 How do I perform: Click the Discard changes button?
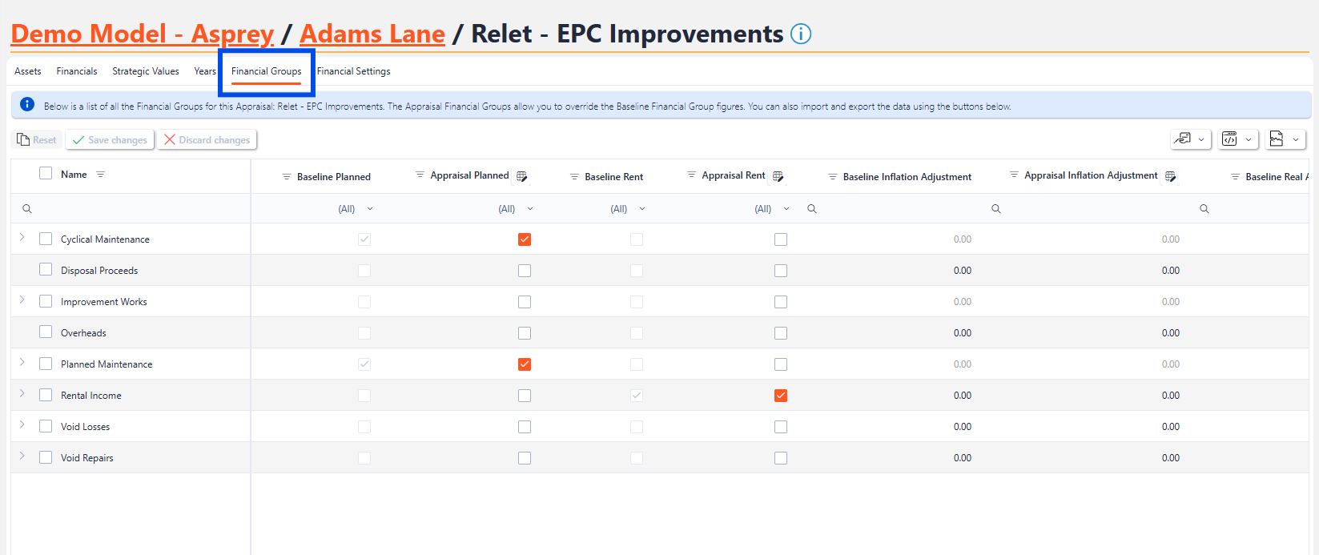click(207, 140)
